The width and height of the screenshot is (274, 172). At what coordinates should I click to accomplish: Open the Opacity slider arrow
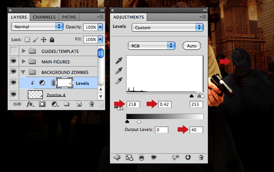pos(100,27)
